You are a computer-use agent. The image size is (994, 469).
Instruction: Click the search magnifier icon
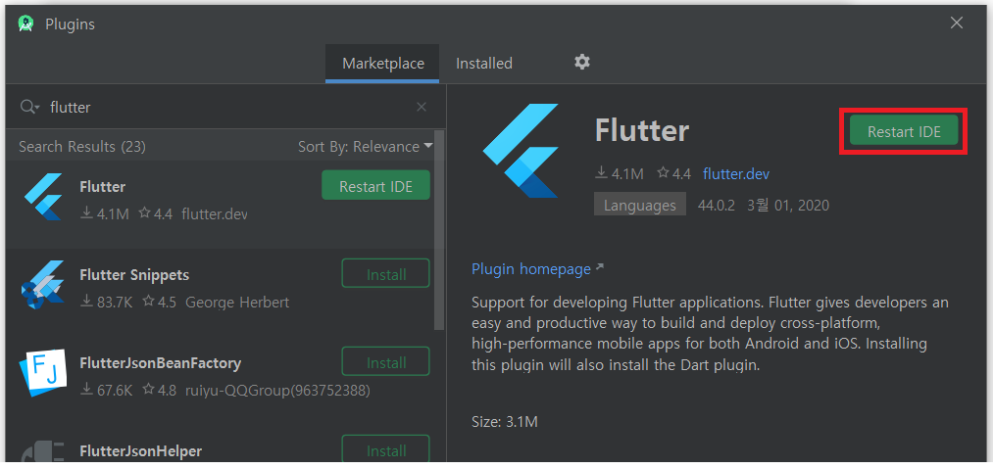(29, 107)
